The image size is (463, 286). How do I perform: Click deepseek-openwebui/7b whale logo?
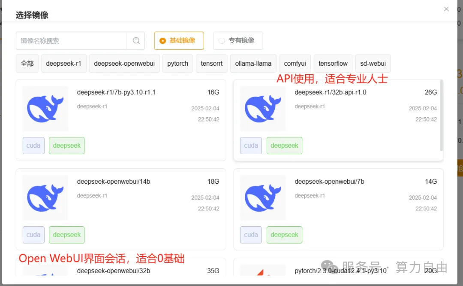(263, 198)
